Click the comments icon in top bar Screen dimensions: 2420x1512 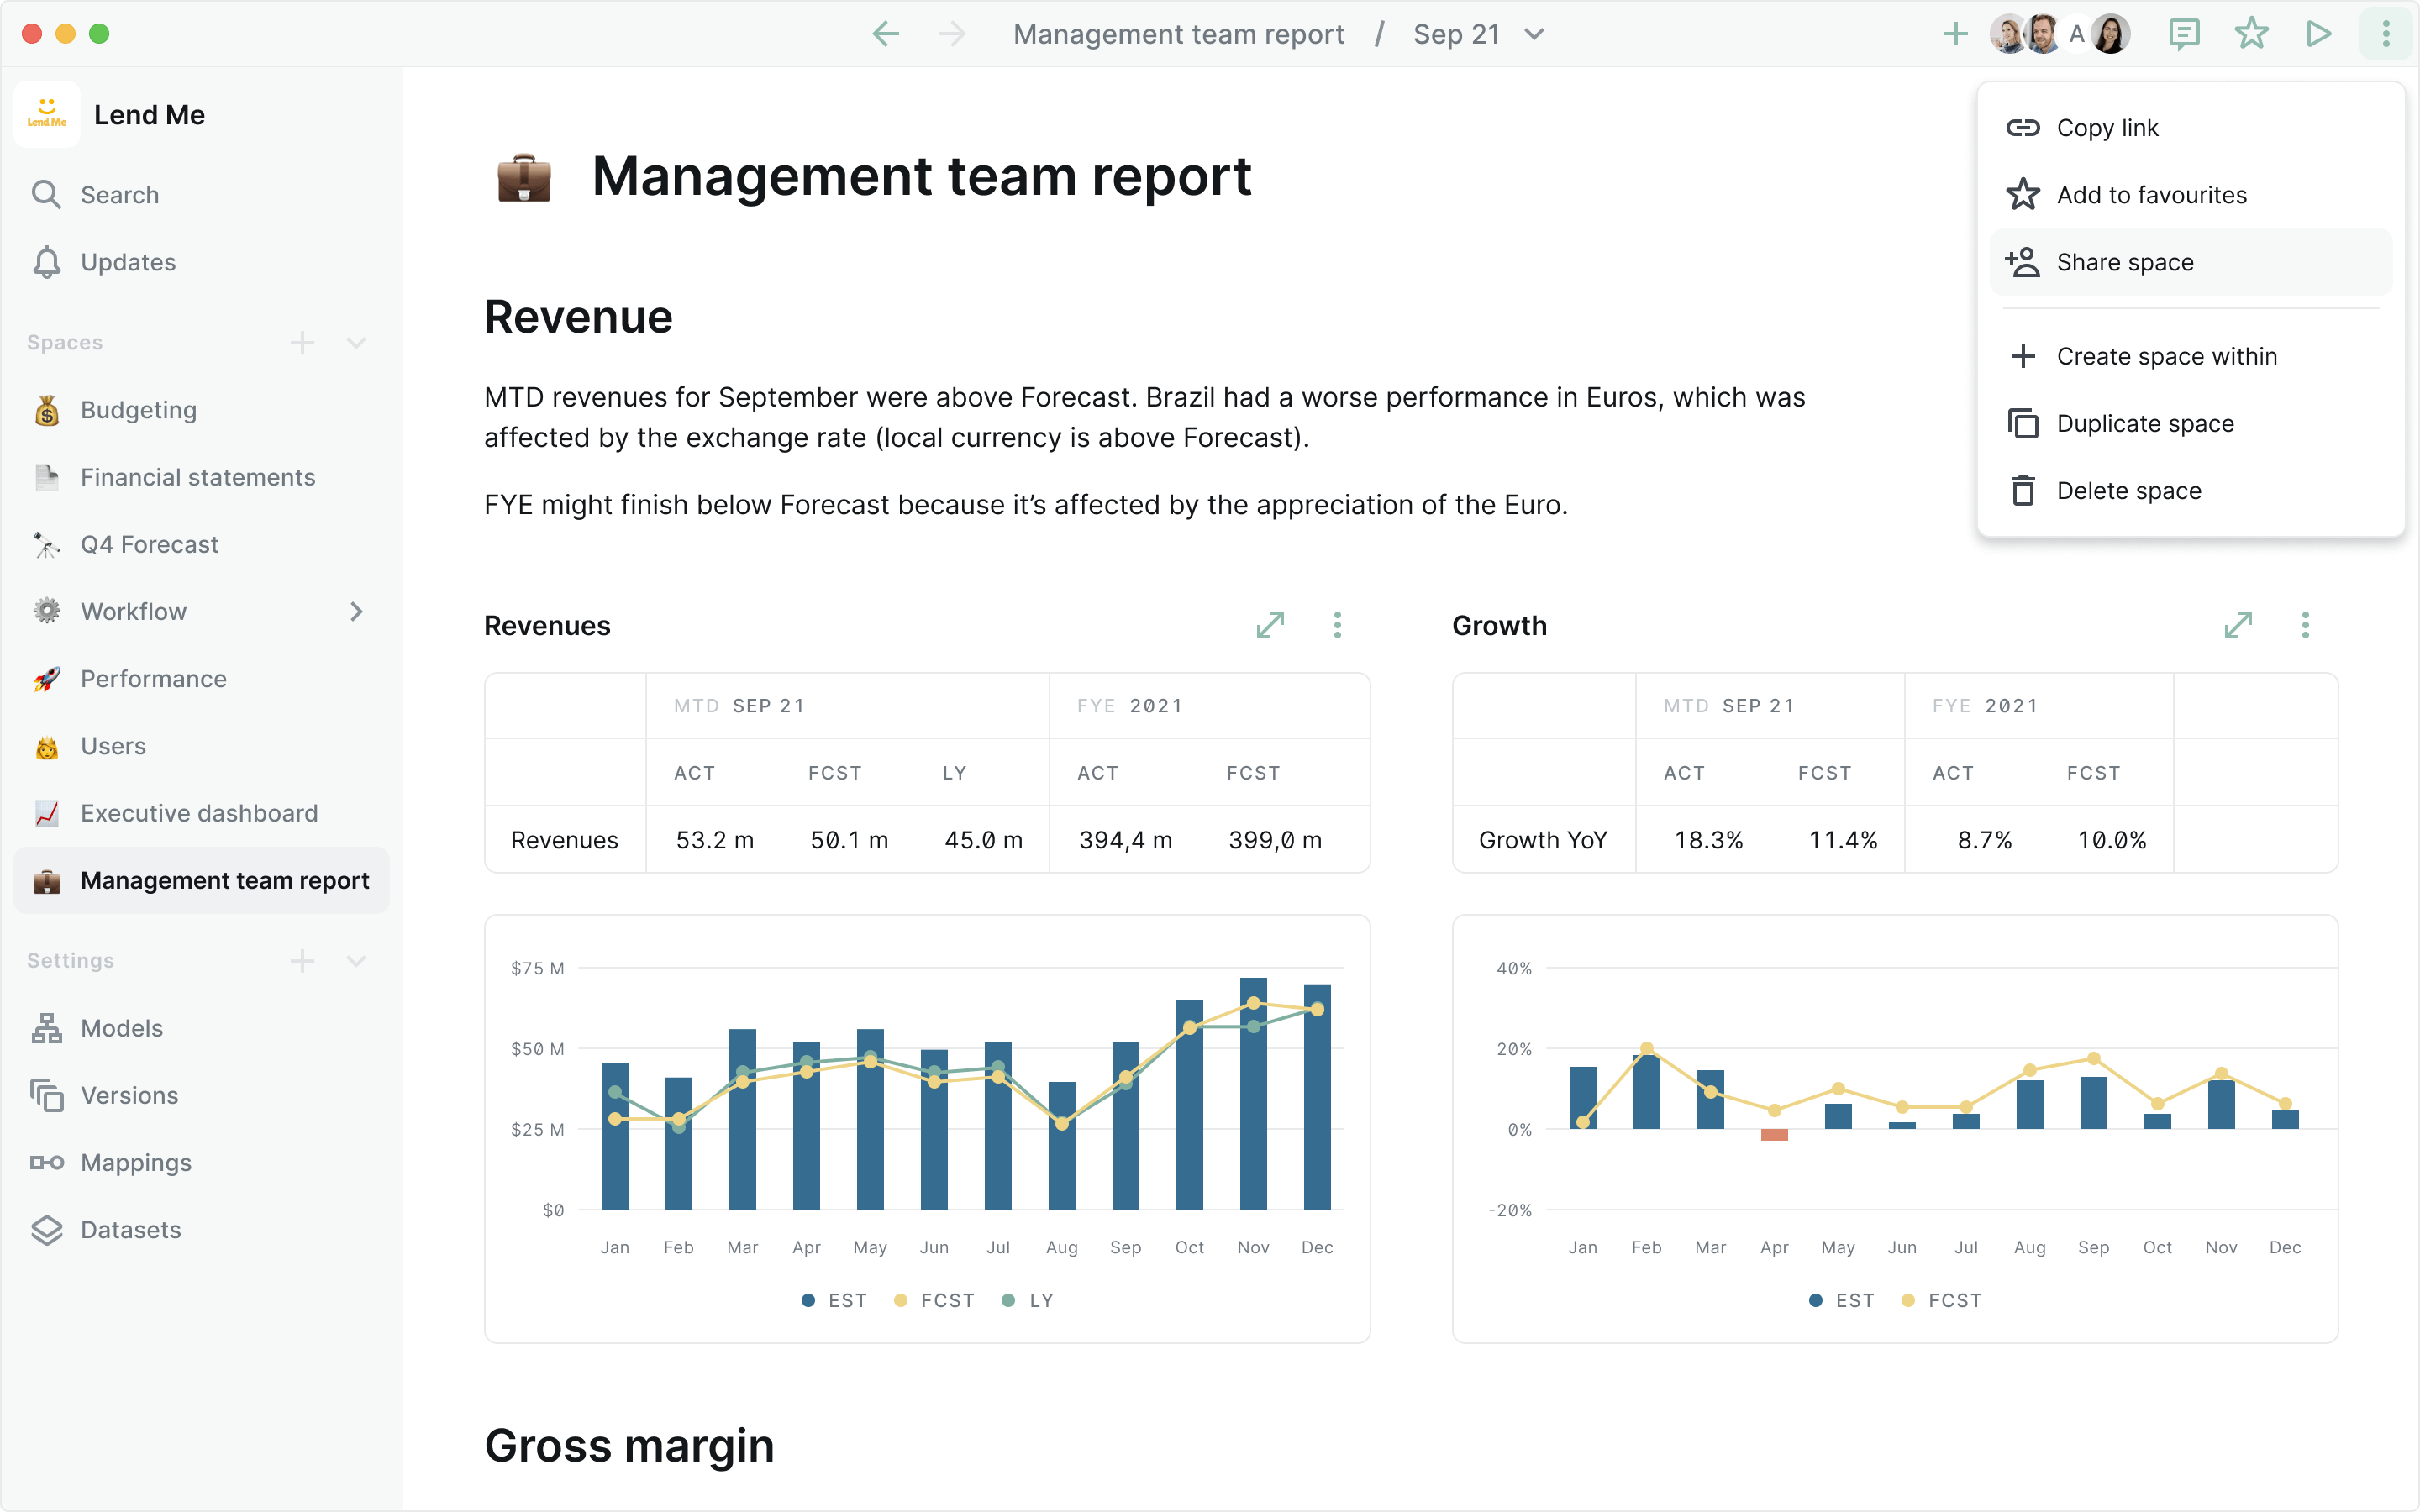pos(2183,34)
